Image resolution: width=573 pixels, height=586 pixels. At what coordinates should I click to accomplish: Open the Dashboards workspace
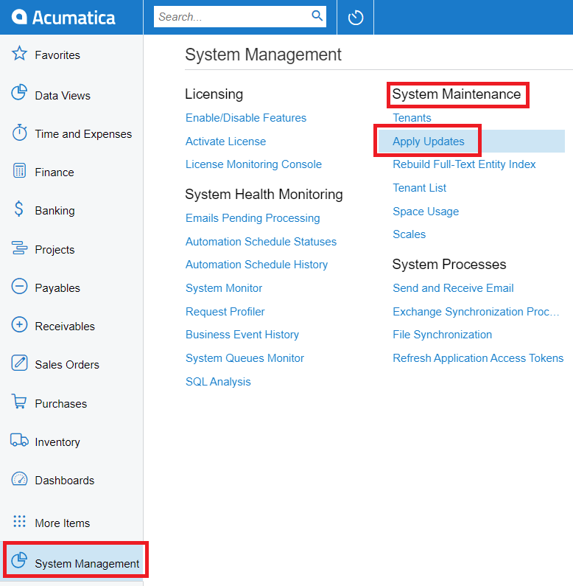[65, 481]
